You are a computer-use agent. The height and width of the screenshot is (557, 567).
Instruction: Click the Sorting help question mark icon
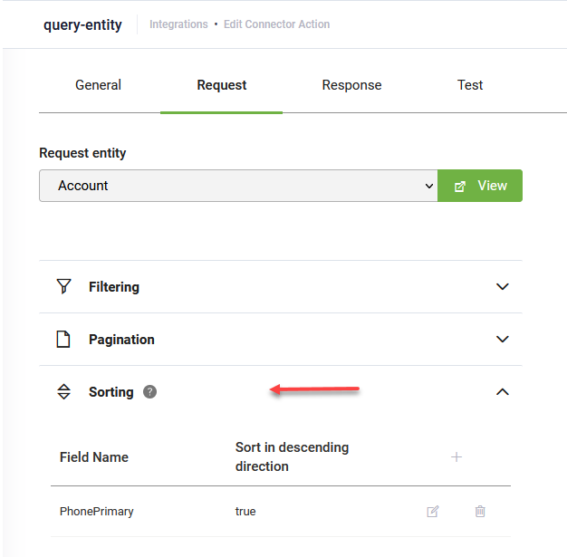[150, 392]
